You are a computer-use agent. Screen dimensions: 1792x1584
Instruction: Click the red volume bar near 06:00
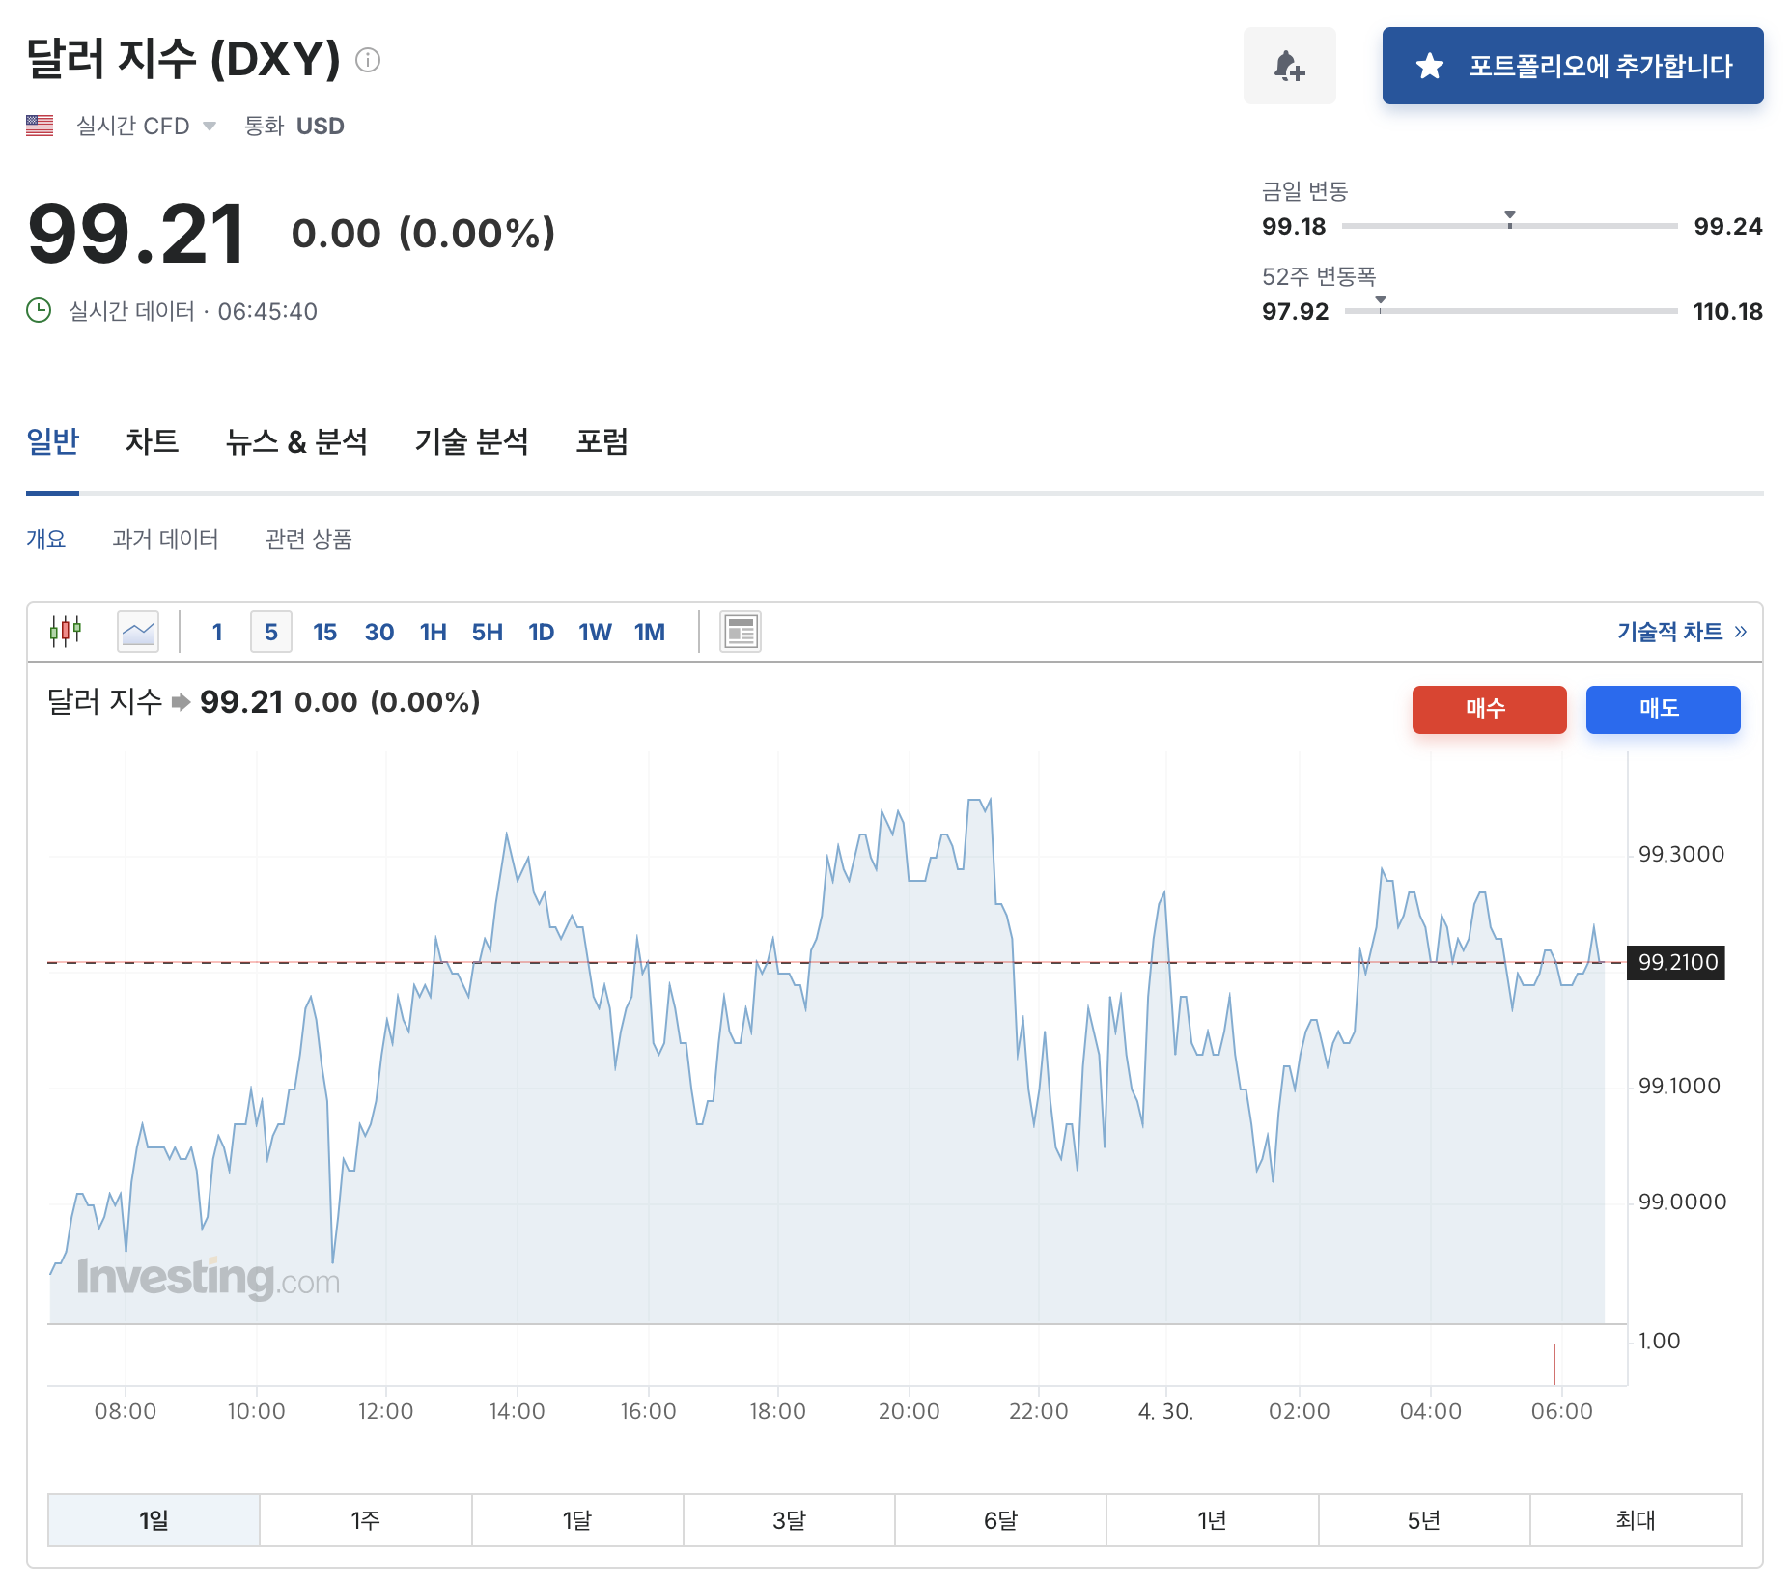coord(1554,1363)
